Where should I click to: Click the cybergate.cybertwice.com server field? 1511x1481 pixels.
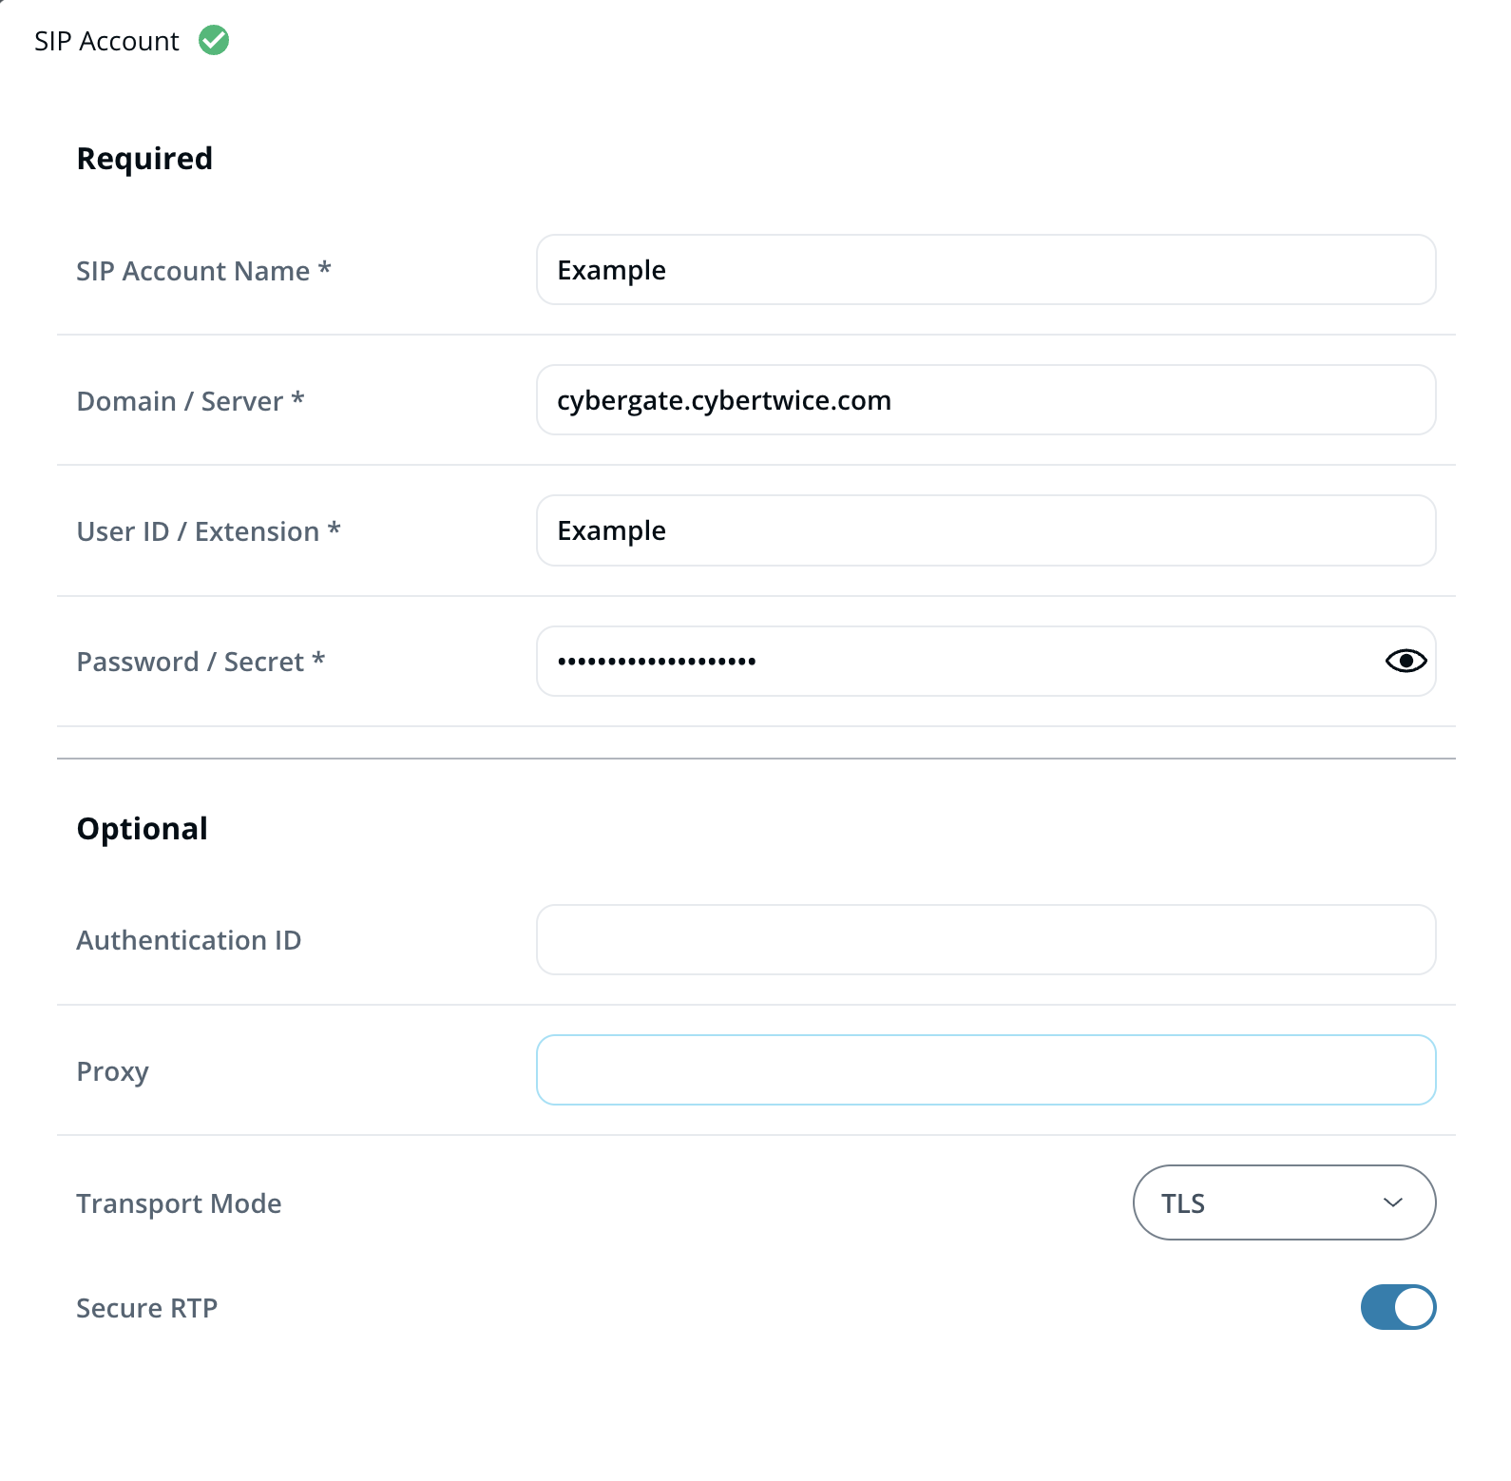(x=985, y=400)
